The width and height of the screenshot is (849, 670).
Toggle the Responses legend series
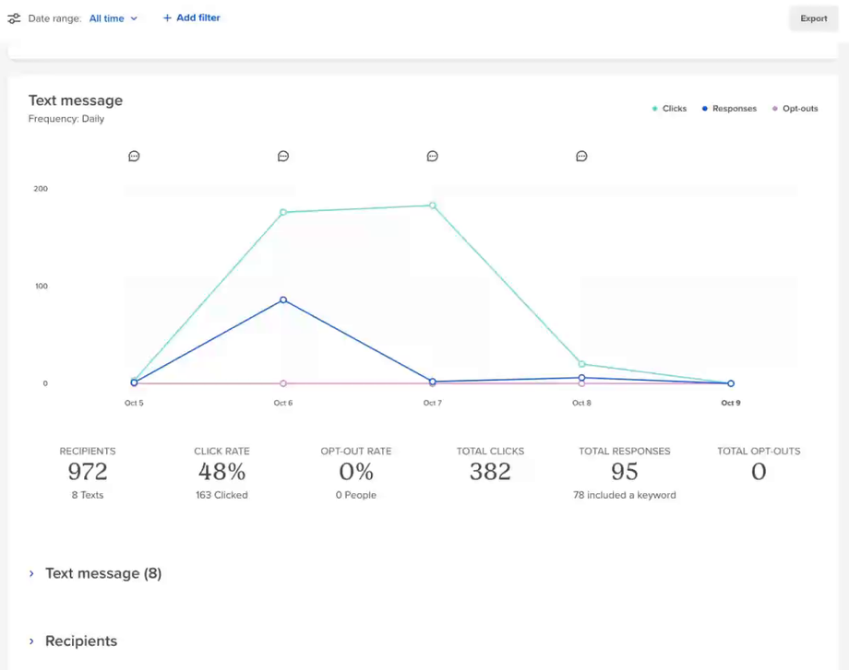729,109
